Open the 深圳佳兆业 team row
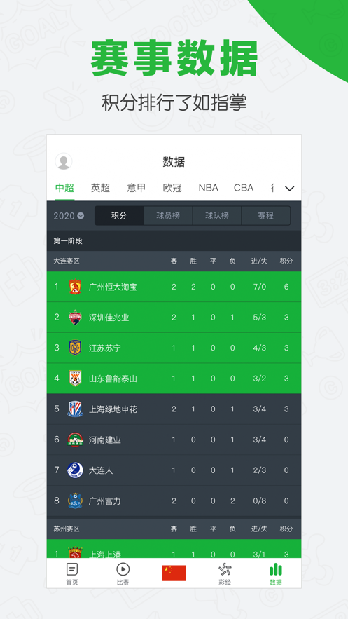This screenshot has height=619, width=348. click(x=174, y=318)
